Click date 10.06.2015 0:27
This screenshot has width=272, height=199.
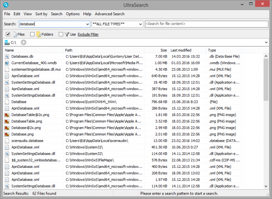click(x=185, y=147)
